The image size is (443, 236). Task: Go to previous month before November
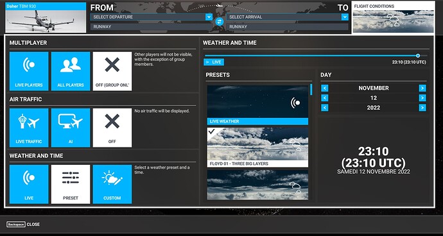tap(325, 88)
